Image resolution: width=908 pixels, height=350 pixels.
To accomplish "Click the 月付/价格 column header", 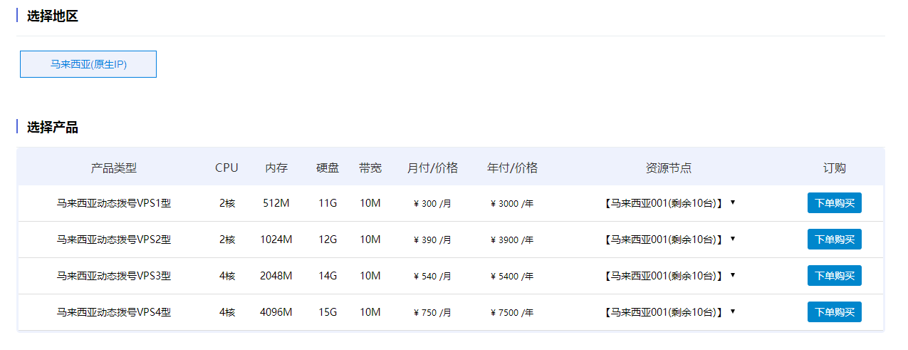I will click(x=432, y=168).
